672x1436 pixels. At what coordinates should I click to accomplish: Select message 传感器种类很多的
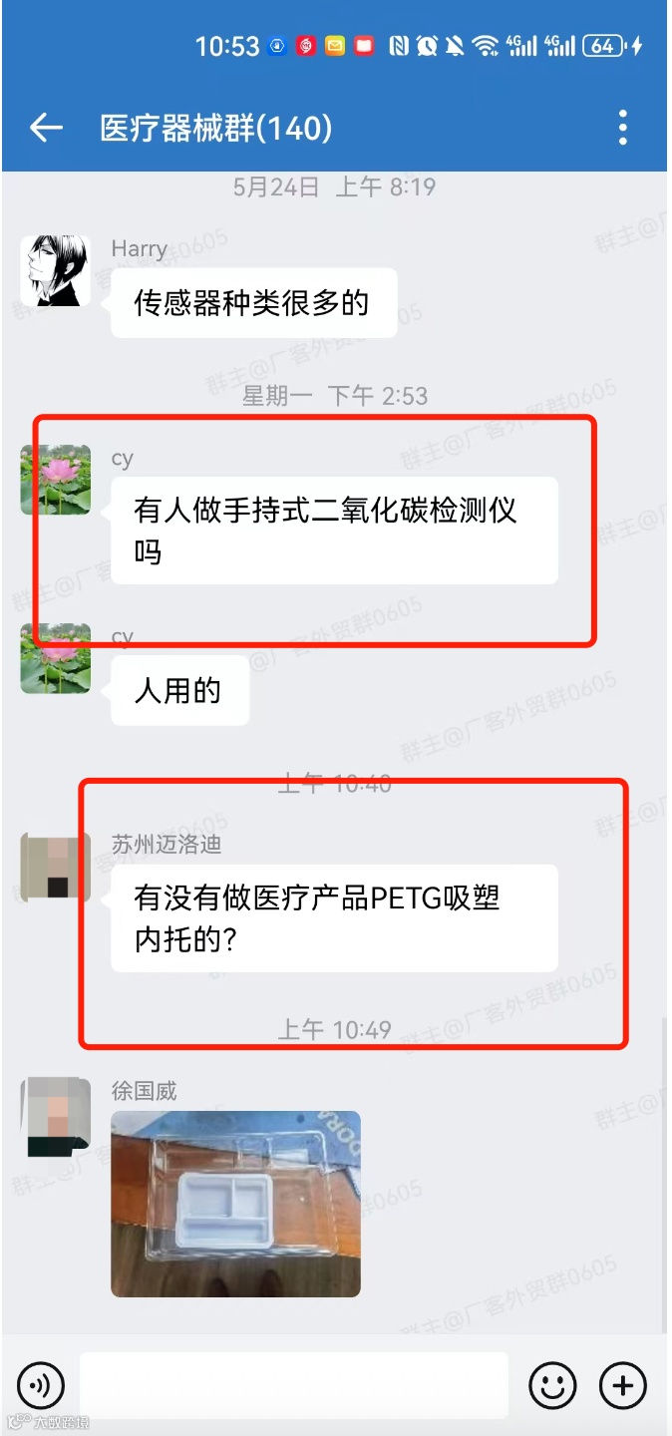coord(253,303)
